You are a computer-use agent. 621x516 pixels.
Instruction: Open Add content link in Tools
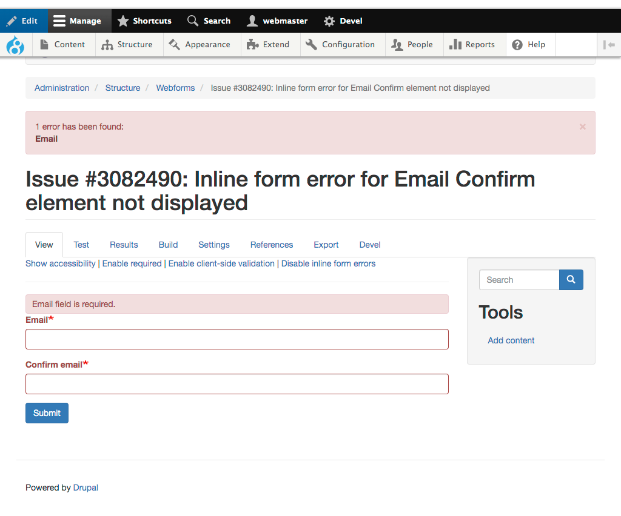click(x=511, y=340)
